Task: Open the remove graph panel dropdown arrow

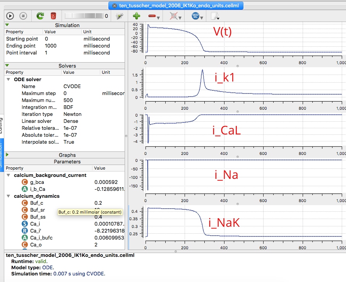Action: click(158, 18)
